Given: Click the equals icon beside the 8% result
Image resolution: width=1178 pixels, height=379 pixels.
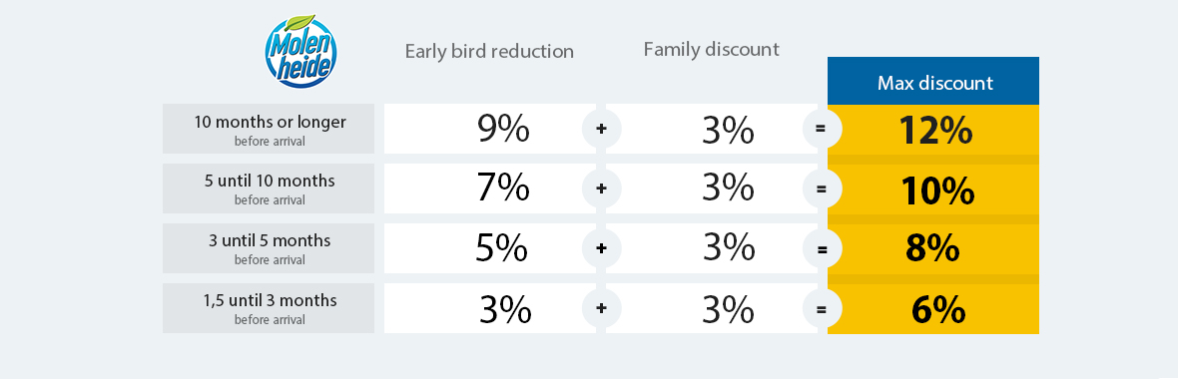Looking at the screenshot, I should click(822, 248).
